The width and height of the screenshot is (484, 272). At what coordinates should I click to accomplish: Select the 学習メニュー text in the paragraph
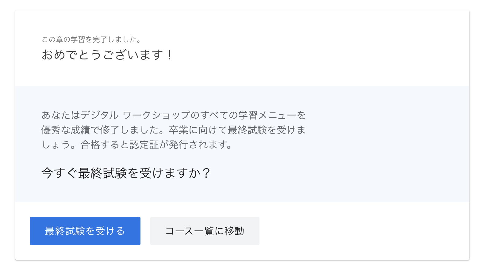pyautogui.click(x=267, y=115)
